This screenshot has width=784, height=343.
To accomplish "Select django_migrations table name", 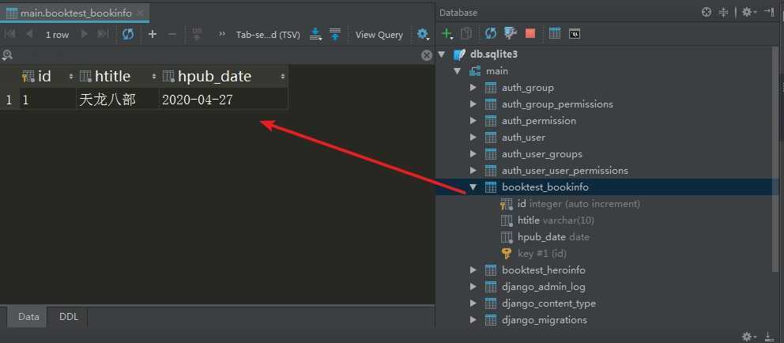I will point(545,319).
